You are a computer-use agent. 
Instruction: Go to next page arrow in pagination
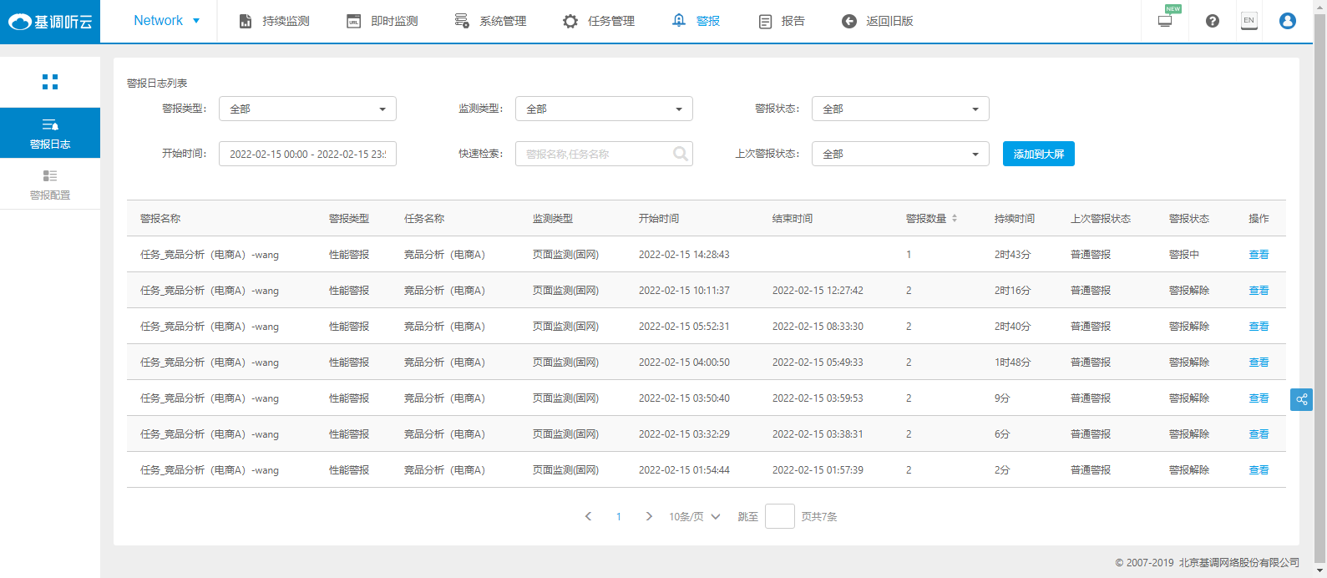click(x=649, y=517)
